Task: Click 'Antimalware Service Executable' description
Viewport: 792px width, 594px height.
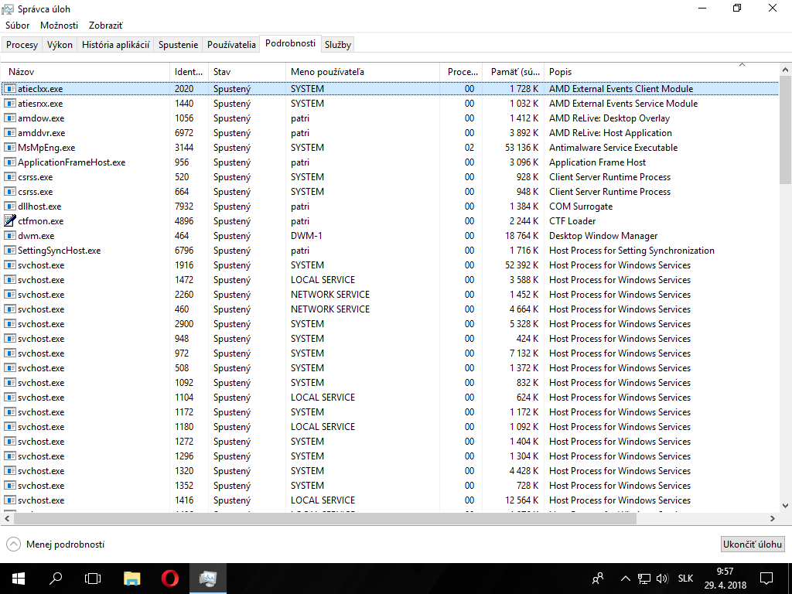Action: pyautogui.click(x=613, y=148)
